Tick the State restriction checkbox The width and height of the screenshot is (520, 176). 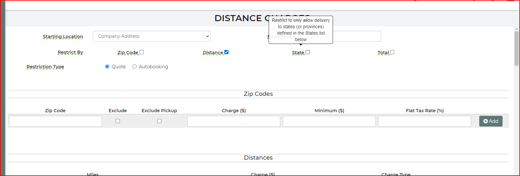(308, 52)
